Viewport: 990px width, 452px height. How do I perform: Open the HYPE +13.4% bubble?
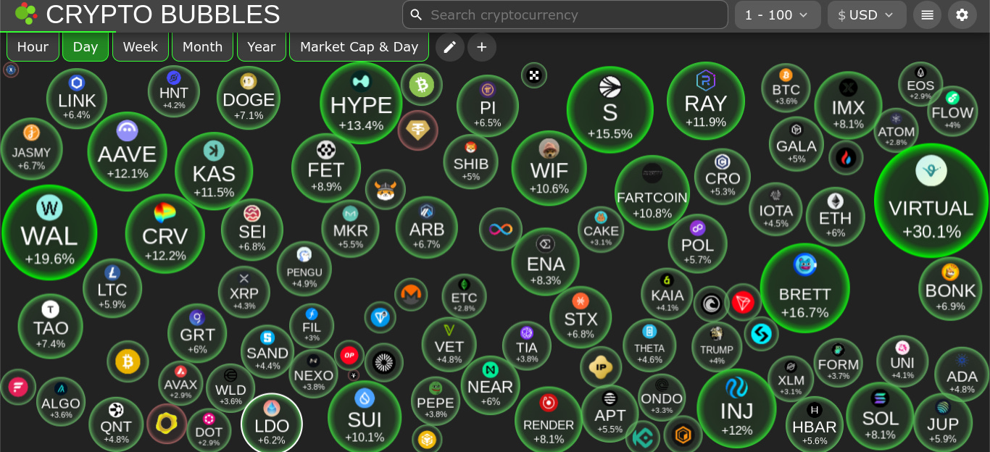coord(361,103)
